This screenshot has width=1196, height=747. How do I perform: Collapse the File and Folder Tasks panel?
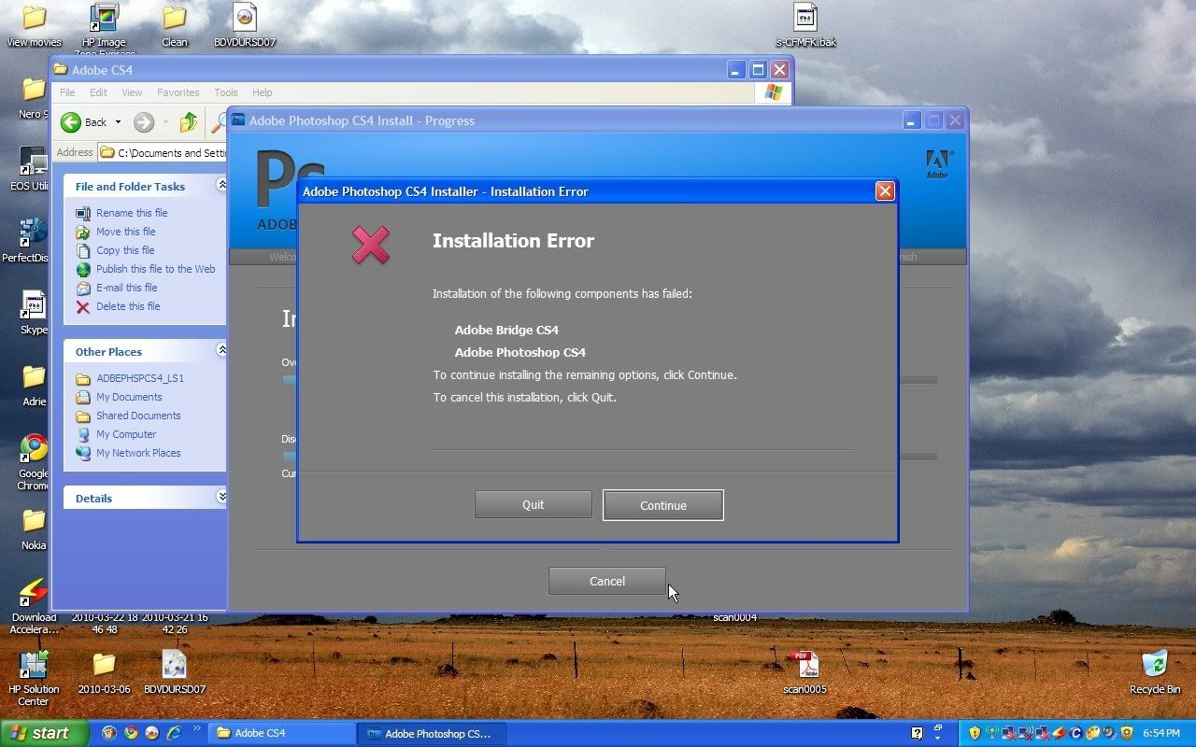point(221,185)
